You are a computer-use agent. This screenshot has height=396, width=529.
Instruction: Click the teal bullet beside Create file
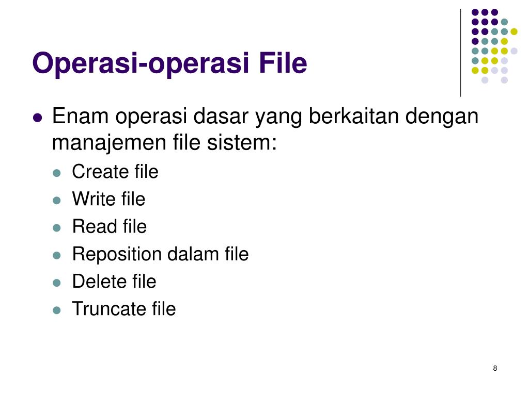pos(57,173)
